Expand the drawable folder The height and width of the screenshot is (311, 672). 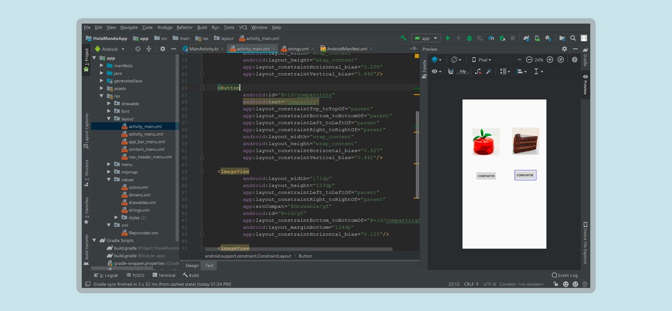(x=109, y=103)
